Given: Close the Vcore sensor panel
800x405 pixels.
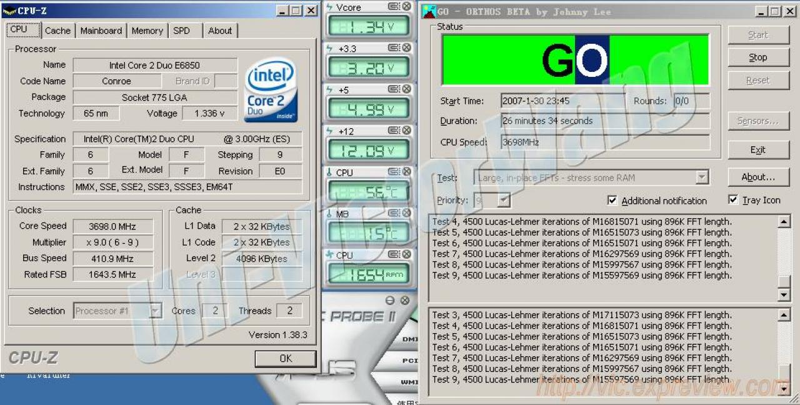Looking at the screenshot, I should (407, 7).
